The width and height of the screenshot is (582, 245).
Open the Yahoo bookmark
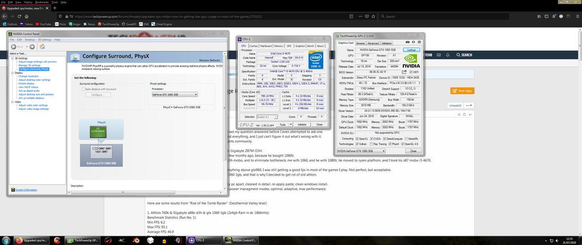click(x=26, y=24)
